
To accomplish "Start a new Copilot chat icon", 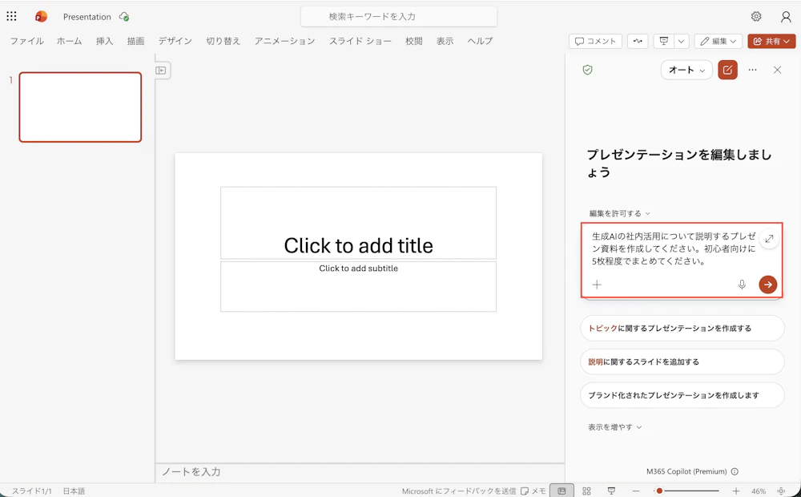I will 727,70.
